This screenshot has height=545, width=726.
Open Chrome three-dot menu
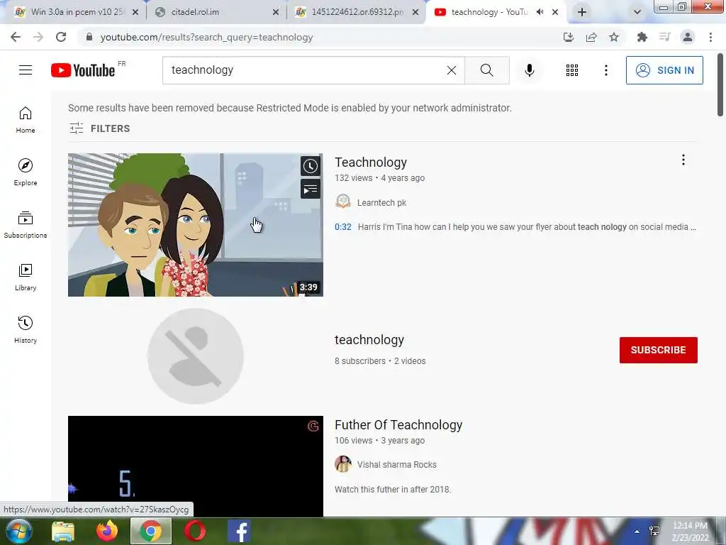710,37
